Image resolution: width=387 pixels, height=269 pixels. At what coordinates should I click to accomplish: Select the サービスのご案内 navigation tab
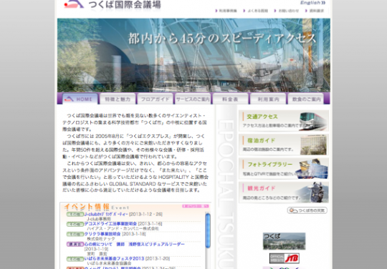(x=193, y=99)
